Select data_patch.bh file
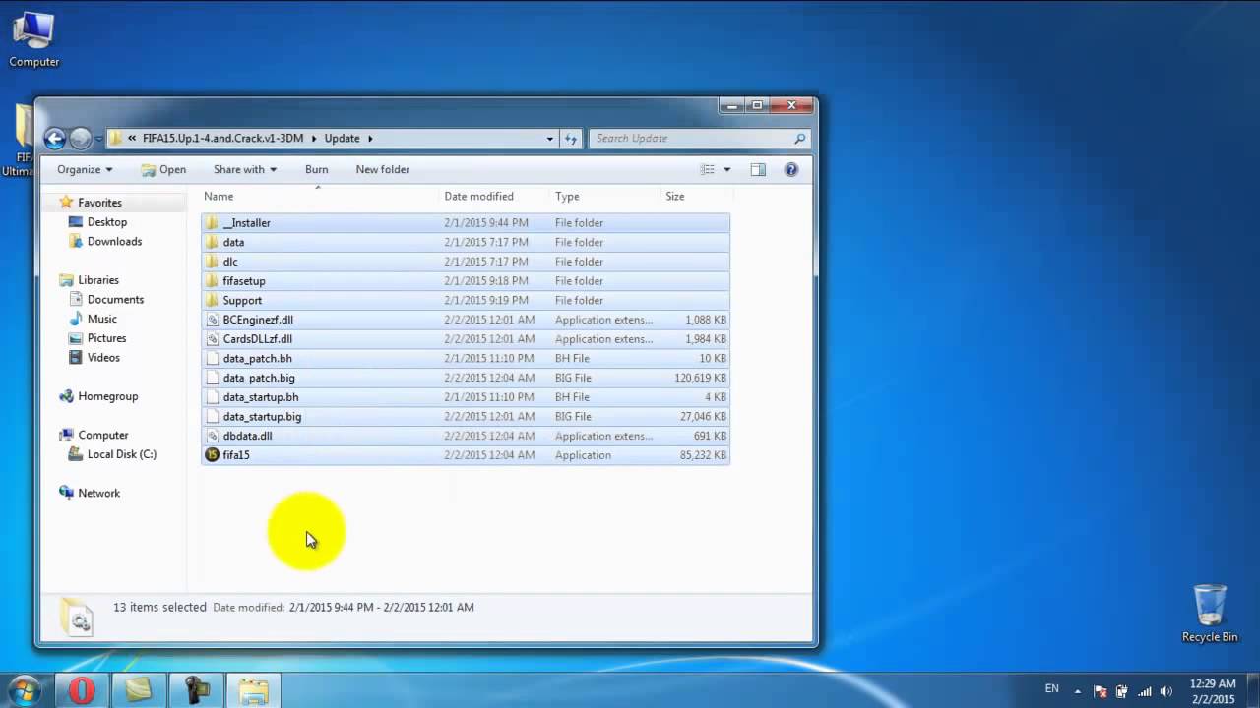 coord(466,358)
